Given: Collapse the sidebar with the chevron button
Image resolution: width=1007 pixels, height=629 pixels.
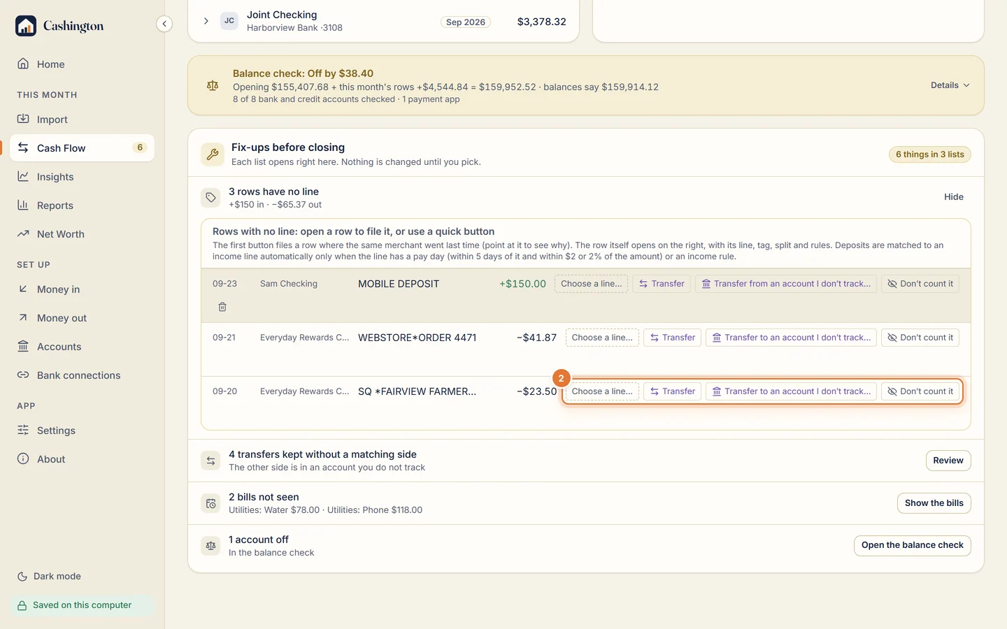Looking at the screenshot, I should point(164,24).
